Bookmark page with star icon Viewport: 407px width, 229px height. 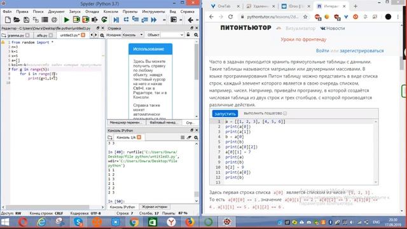coord(305,17)
